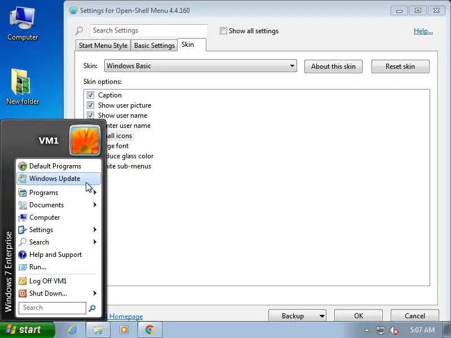Select the New folder desktop icon
This screenshot has height=338, width=451.
pyautogui.click(x=23, y=86)
